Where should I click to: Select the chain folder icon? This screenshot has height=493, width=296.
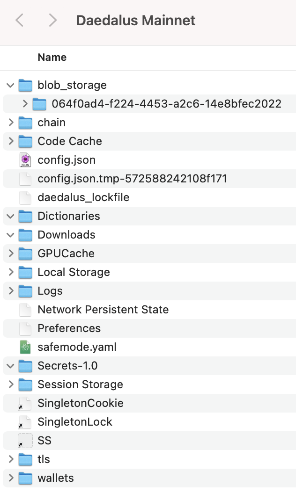(x=25, y=123)
